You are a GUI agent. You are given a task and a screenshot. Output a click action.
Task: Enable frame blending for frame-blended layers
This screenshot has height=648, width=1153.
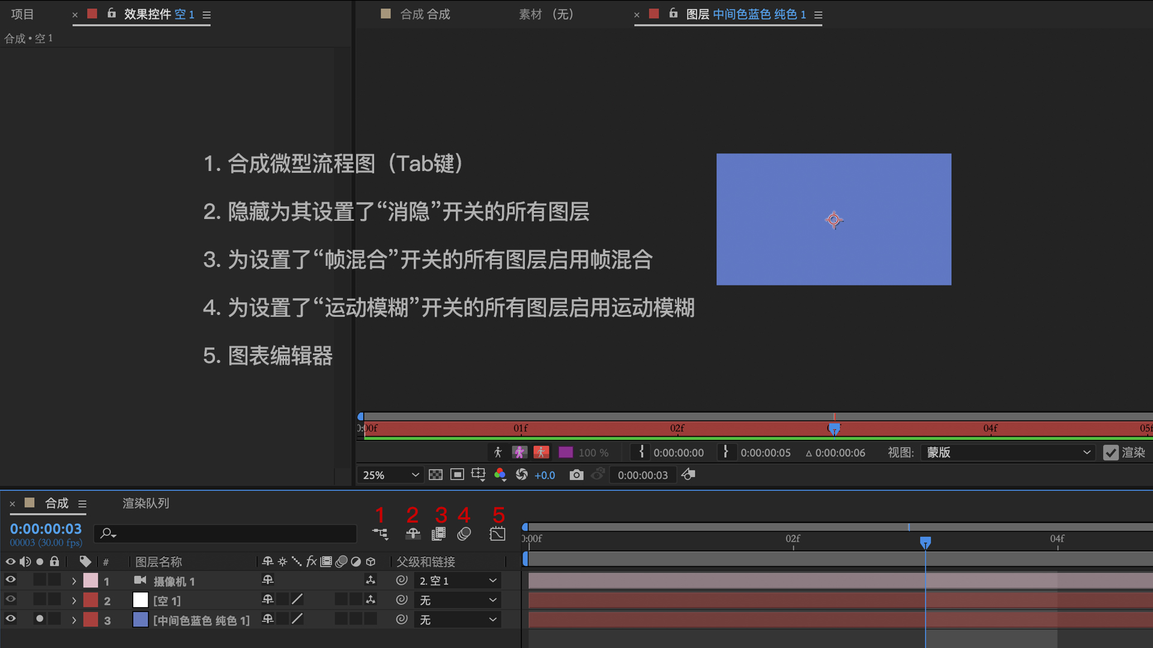439,534
